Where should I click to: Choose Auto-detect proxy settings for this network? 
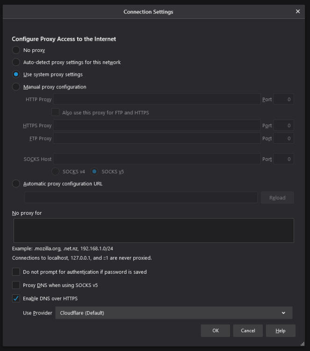[16, 62]
